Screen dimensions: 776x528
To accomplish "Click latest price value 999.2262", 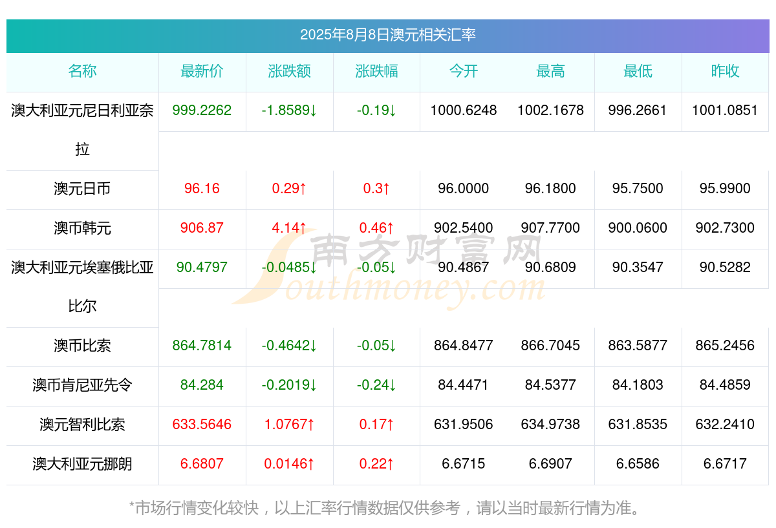I will (x=202, y=111).
